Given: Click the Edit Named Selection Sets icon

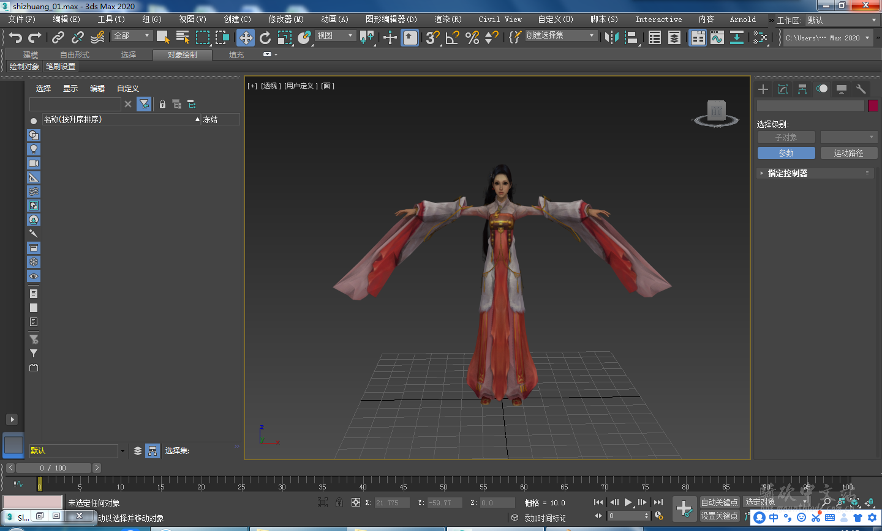Looking at the screenshot, I should [514, 37].
